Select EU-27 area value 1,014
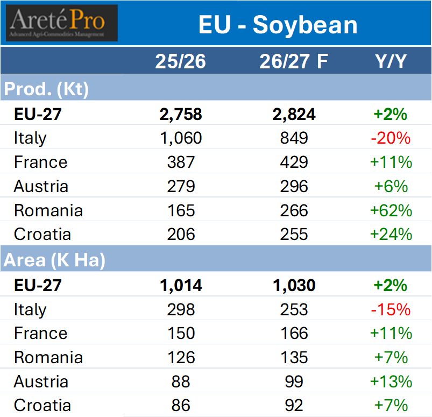Viewport: 432px width, 417px height. coord(181,285)
